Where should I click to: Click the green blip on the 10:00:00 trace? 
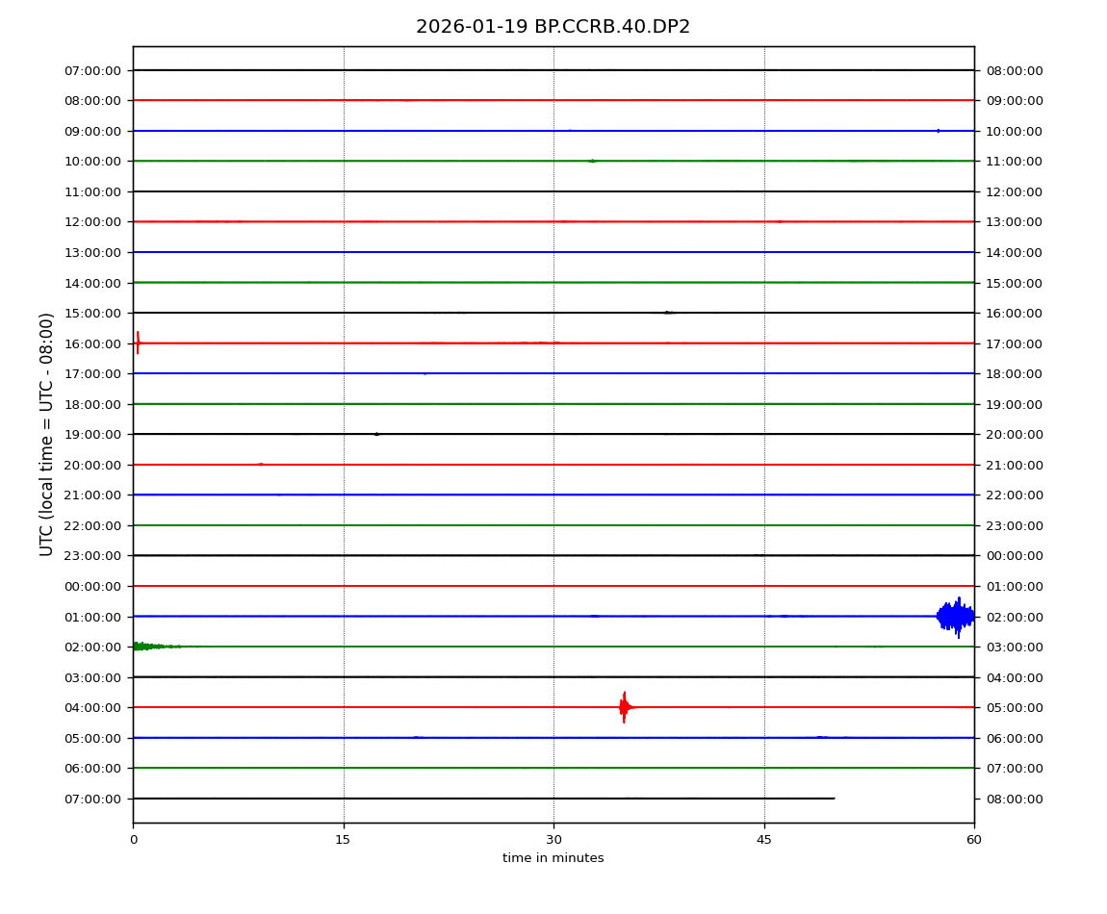point(592,161)
